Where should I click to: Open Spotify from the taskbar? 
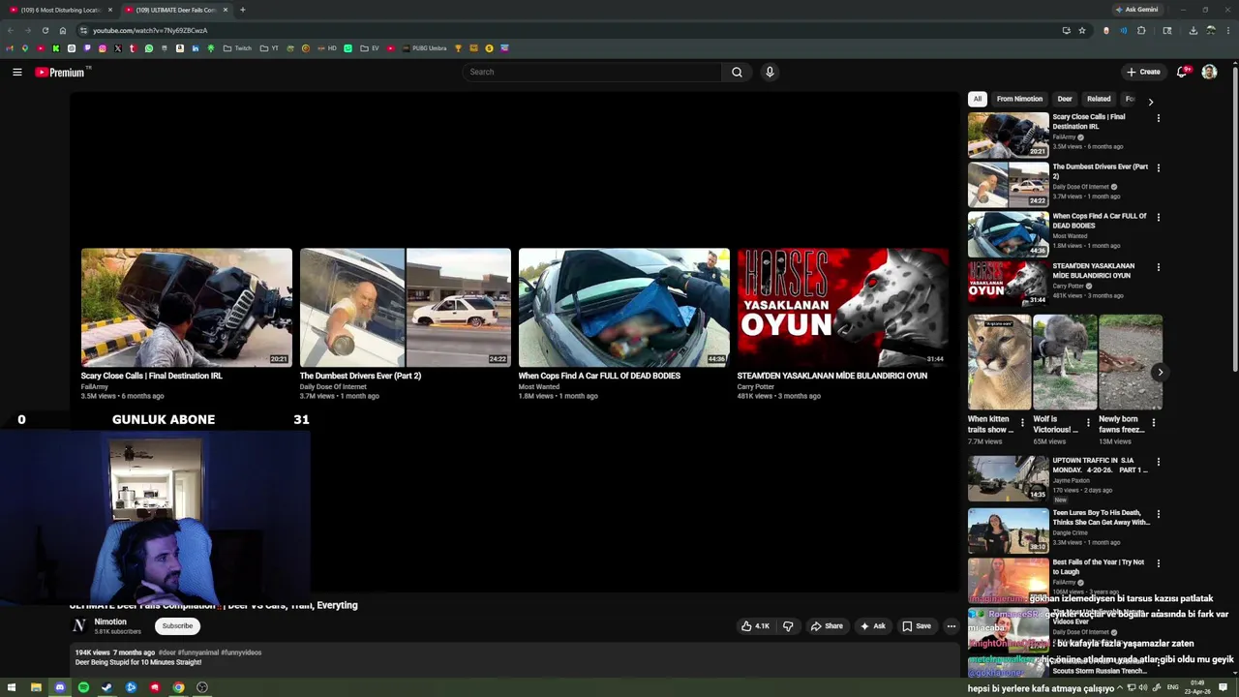coord(83,687)
